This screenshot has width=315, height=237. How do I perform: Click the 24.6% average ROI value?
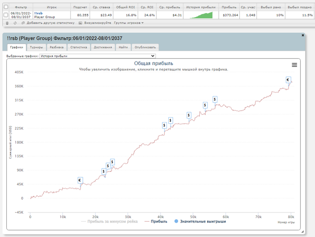point(150,15)
